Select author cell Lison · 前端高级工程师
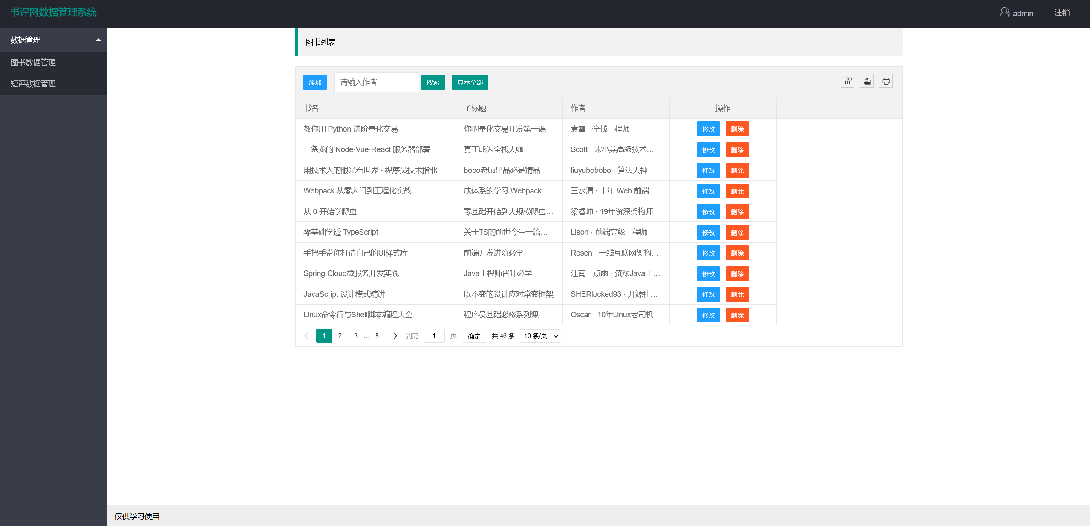This screenshot has width=1090, height=526. (616, 232)
